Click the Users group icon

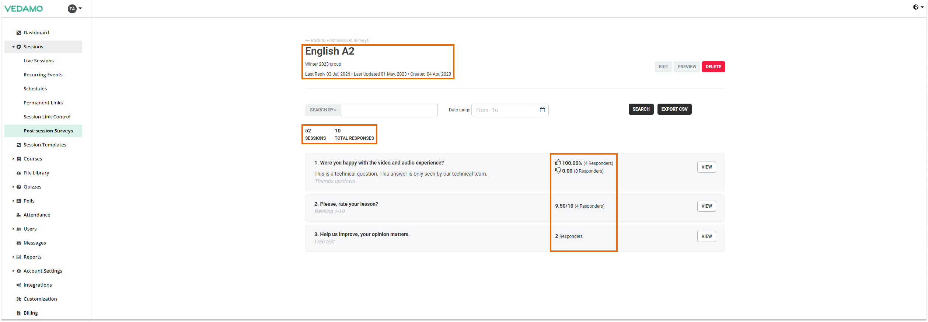[19, 229]
